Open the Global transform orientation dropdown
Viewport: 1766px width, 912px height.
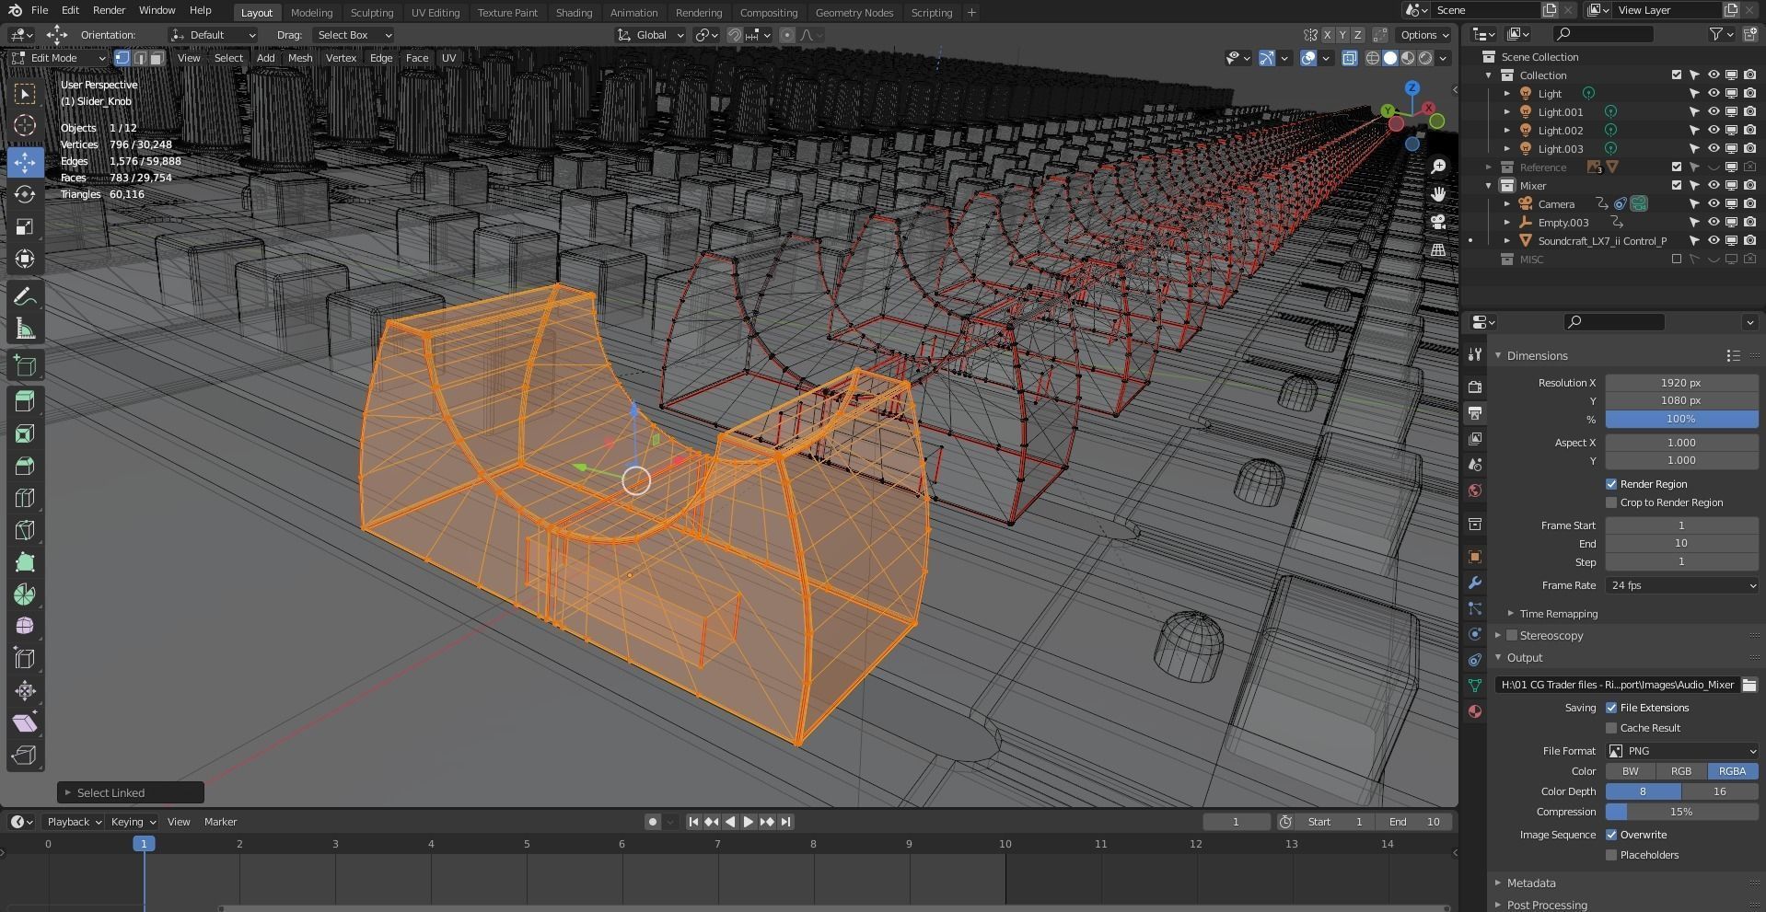651,35
